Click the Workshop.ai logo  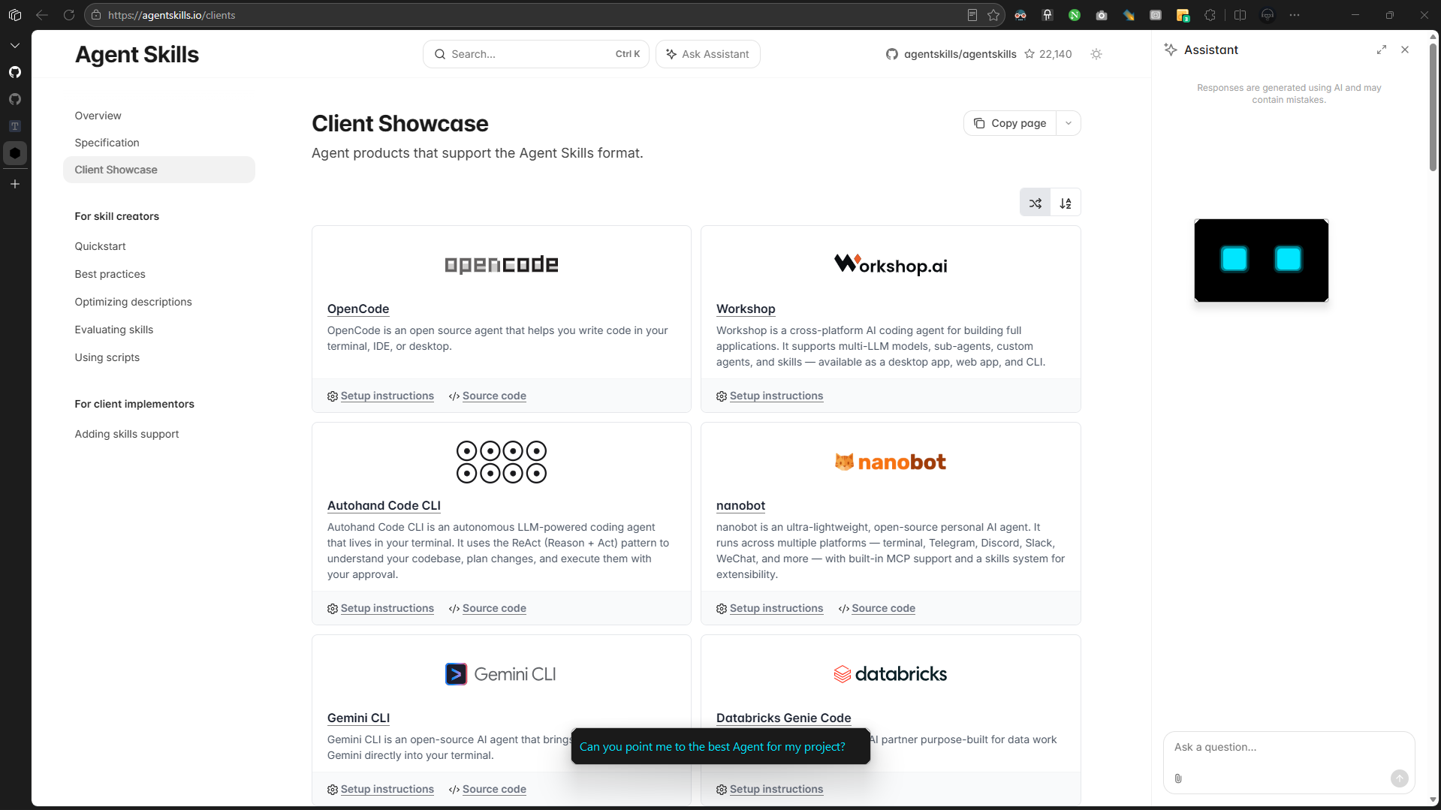click(891, 264)
